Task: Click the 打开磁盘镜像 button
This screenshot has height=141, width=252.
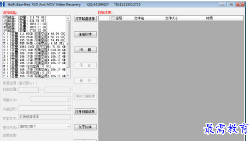Action: (x=85, y=19)
